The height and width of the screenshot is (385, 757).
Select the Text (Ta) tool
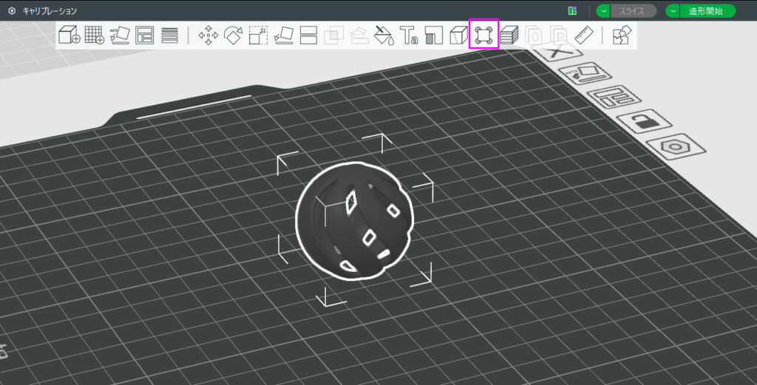tap(409, 35)
